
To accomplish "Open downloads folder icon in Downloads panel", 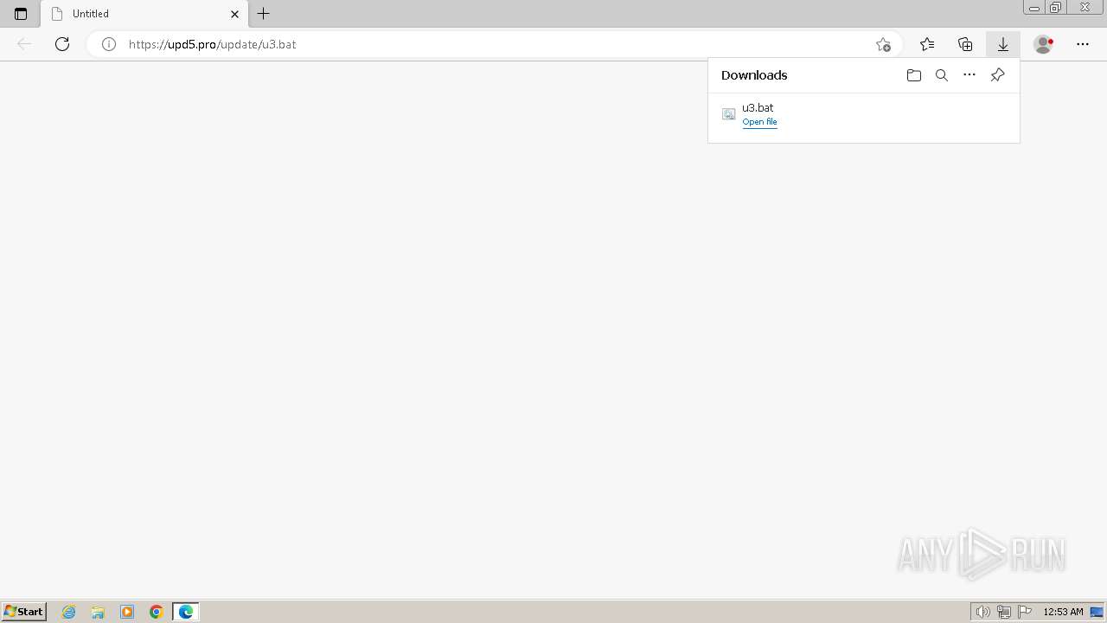I will tap(914, 75).
